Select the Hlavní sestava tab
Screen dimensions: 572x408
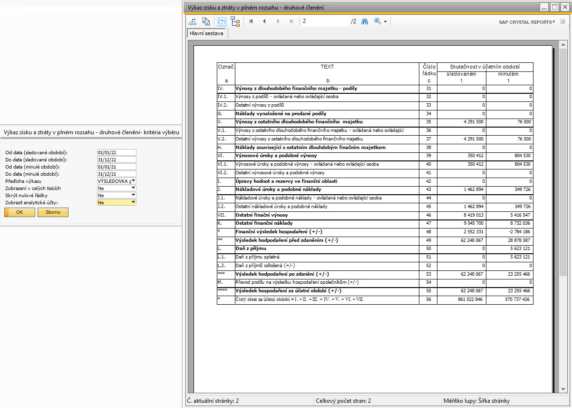pos(206,33)
